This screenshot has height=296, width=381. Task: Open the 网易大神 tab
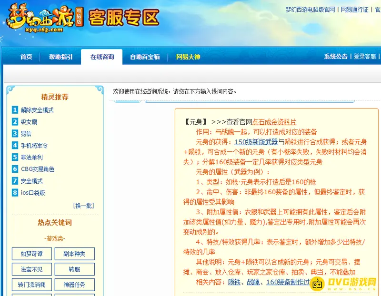(188, 57)
